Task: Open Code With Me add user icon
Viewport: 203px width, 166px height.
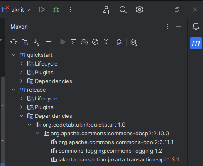Action: (x=107, y=10)
